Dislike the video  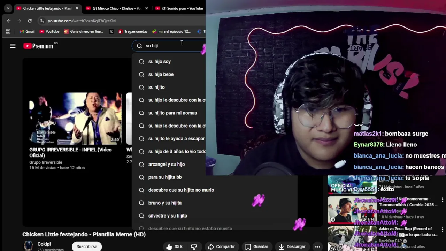(194, 246)
